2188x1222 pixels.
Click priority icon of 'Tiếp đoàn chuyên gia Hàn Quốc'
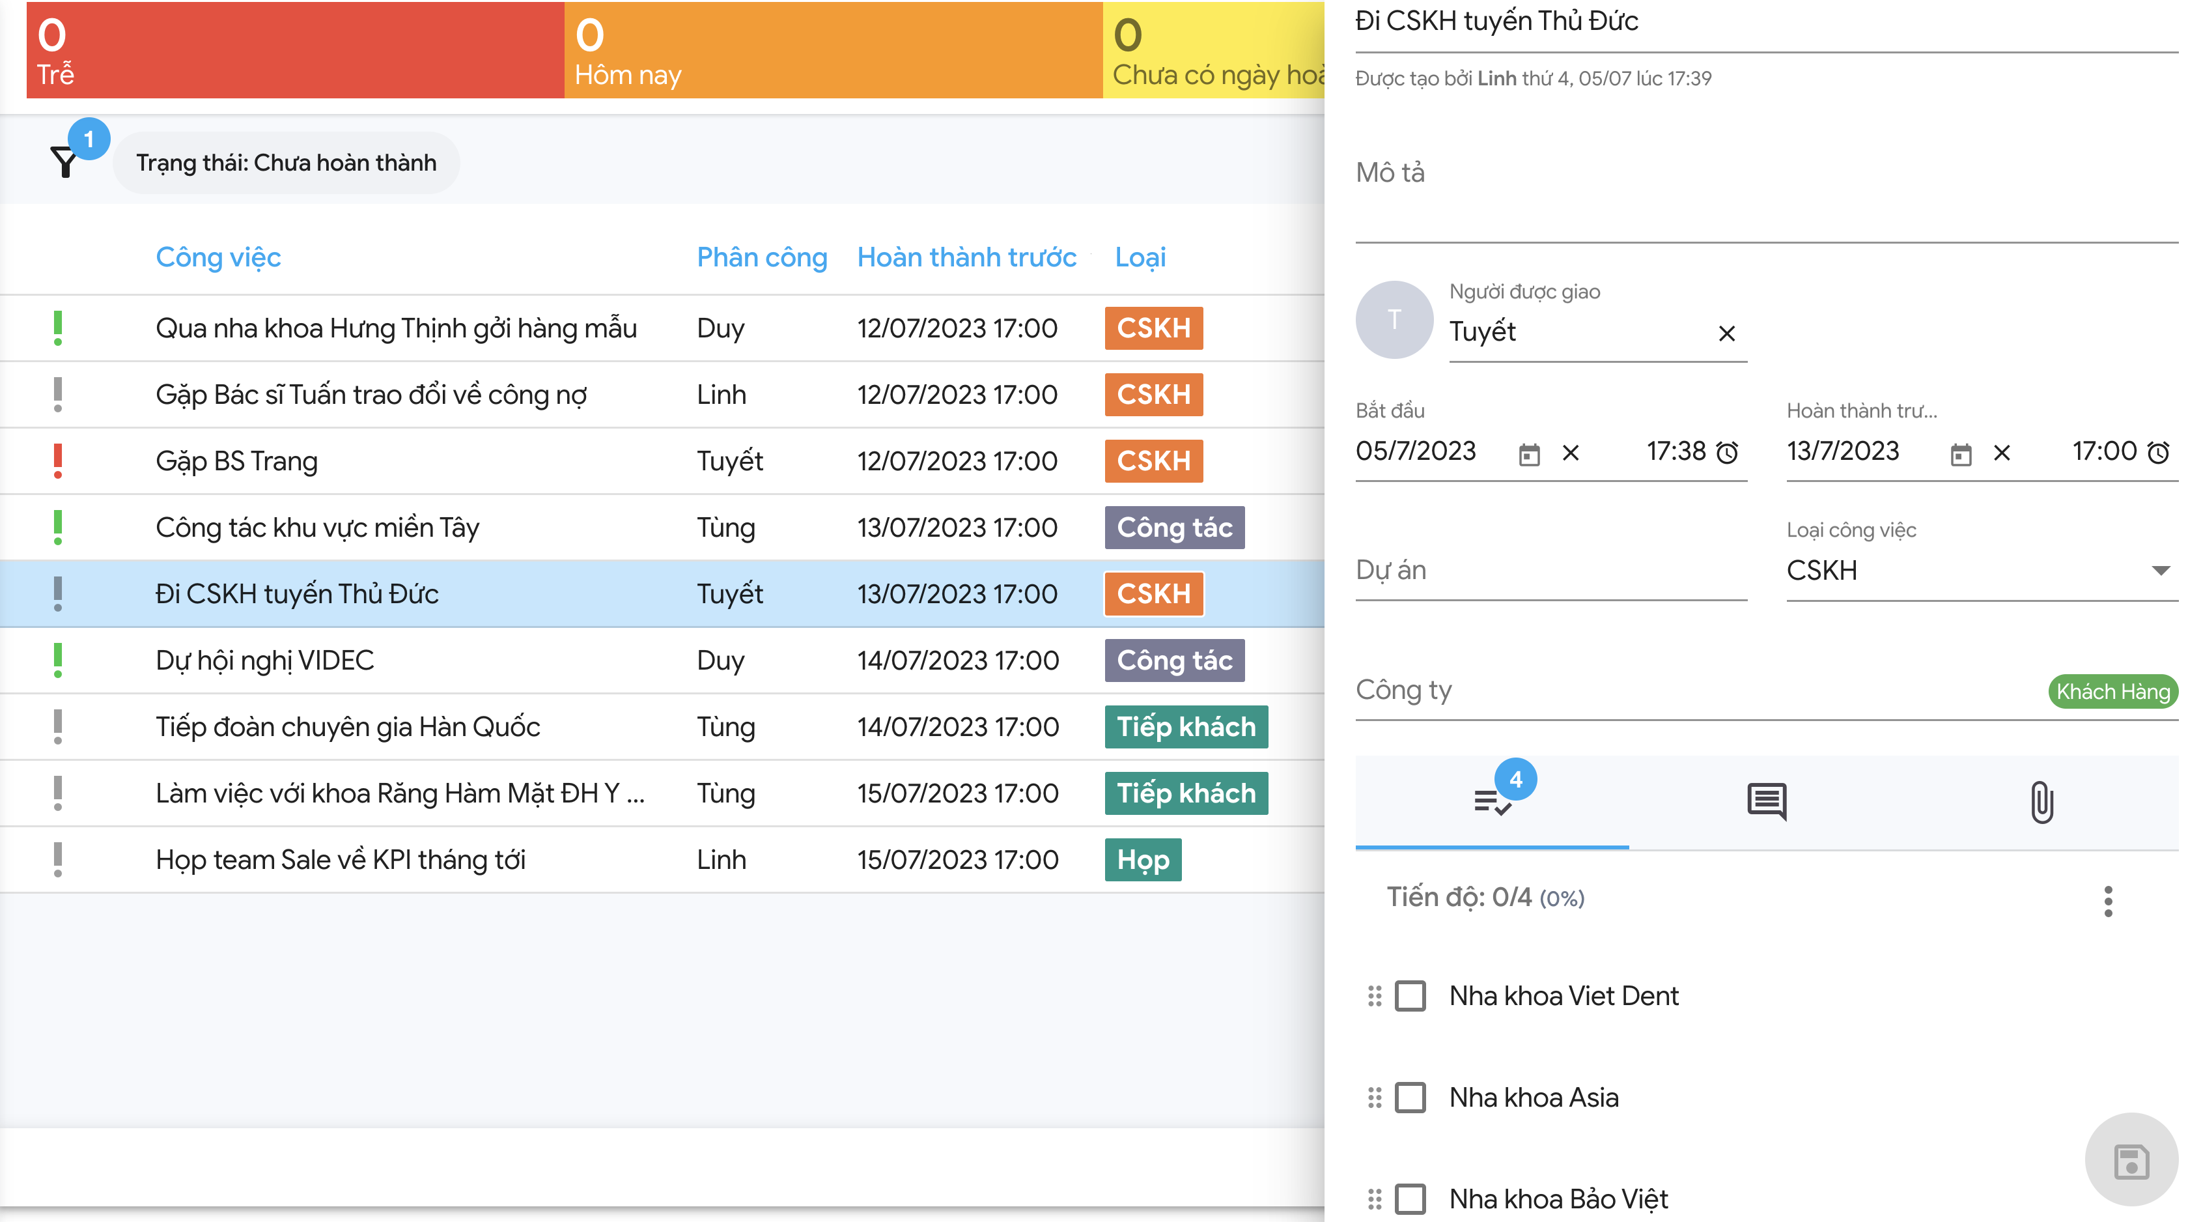pos(58,726)
